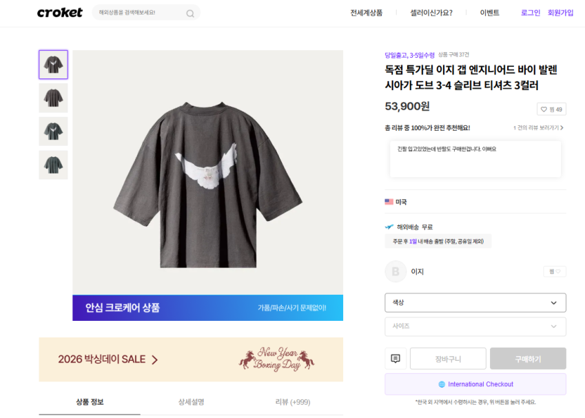Click the 이지 brand avatar

(396, 271)
